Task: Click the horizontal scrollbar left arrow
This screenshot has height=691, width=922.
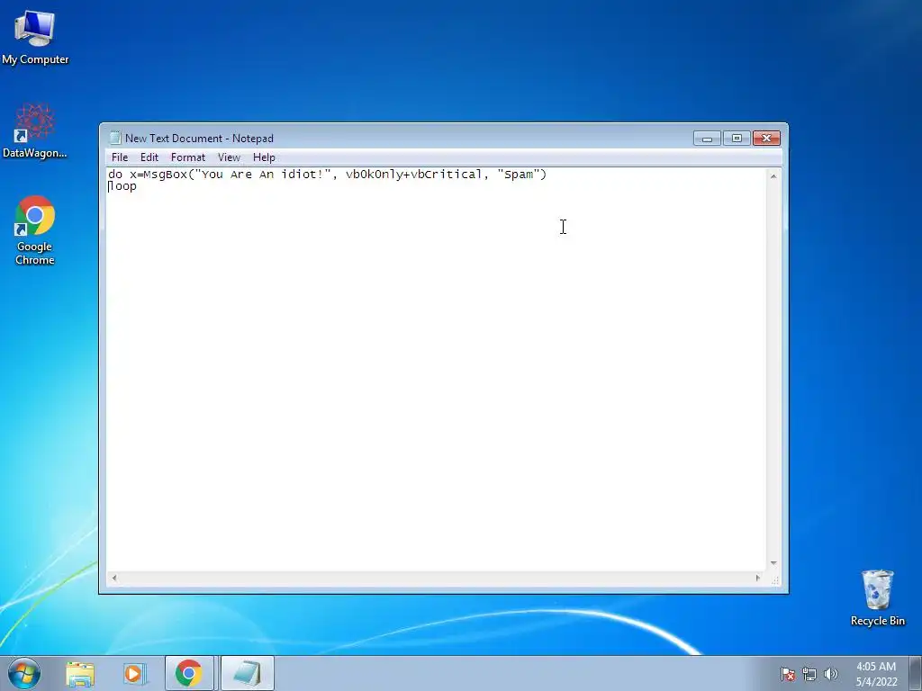Action: click(114, 579)
